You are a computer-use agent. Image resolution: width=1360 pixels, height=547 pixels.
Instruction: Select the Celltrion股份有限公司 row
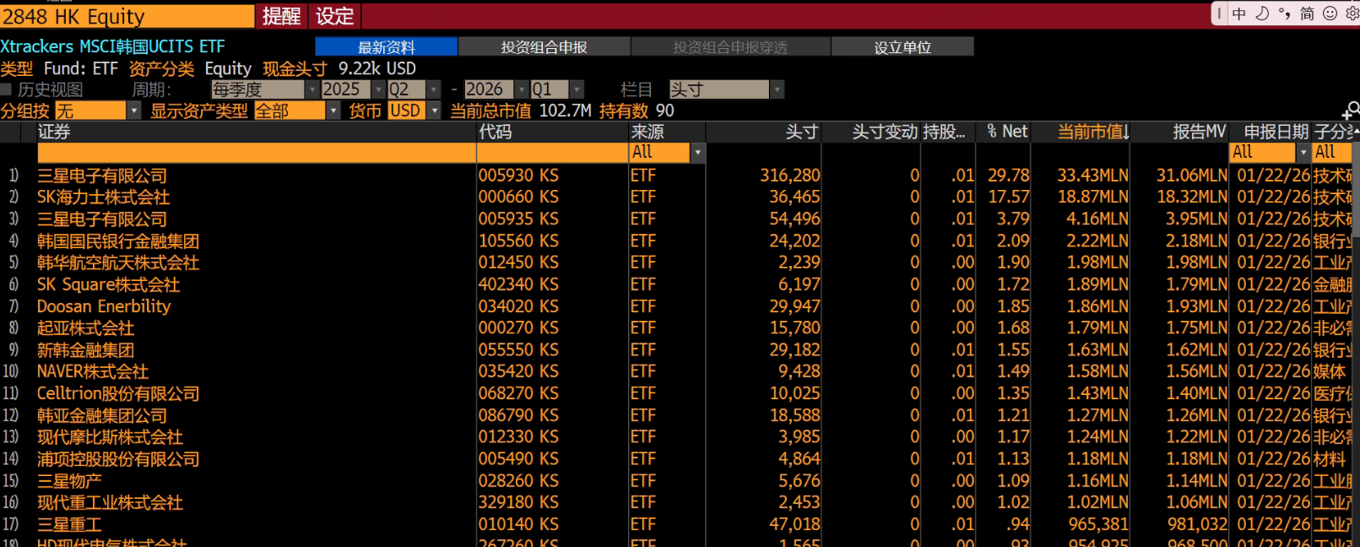click(x=675, y=393)
